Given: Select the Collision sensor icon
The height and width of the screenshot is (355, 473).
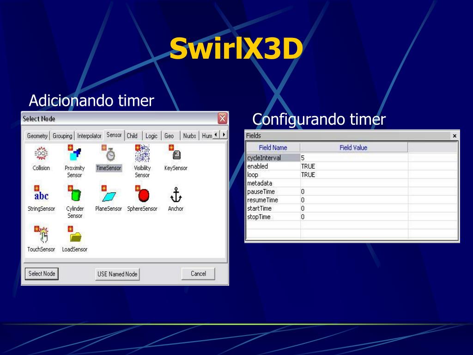Looking at the screenshot, I should (x=41, y=154).
